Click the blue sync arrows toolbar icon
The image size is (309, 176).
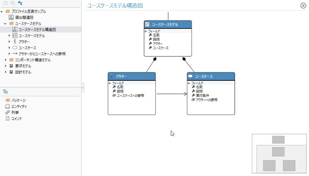20,4
